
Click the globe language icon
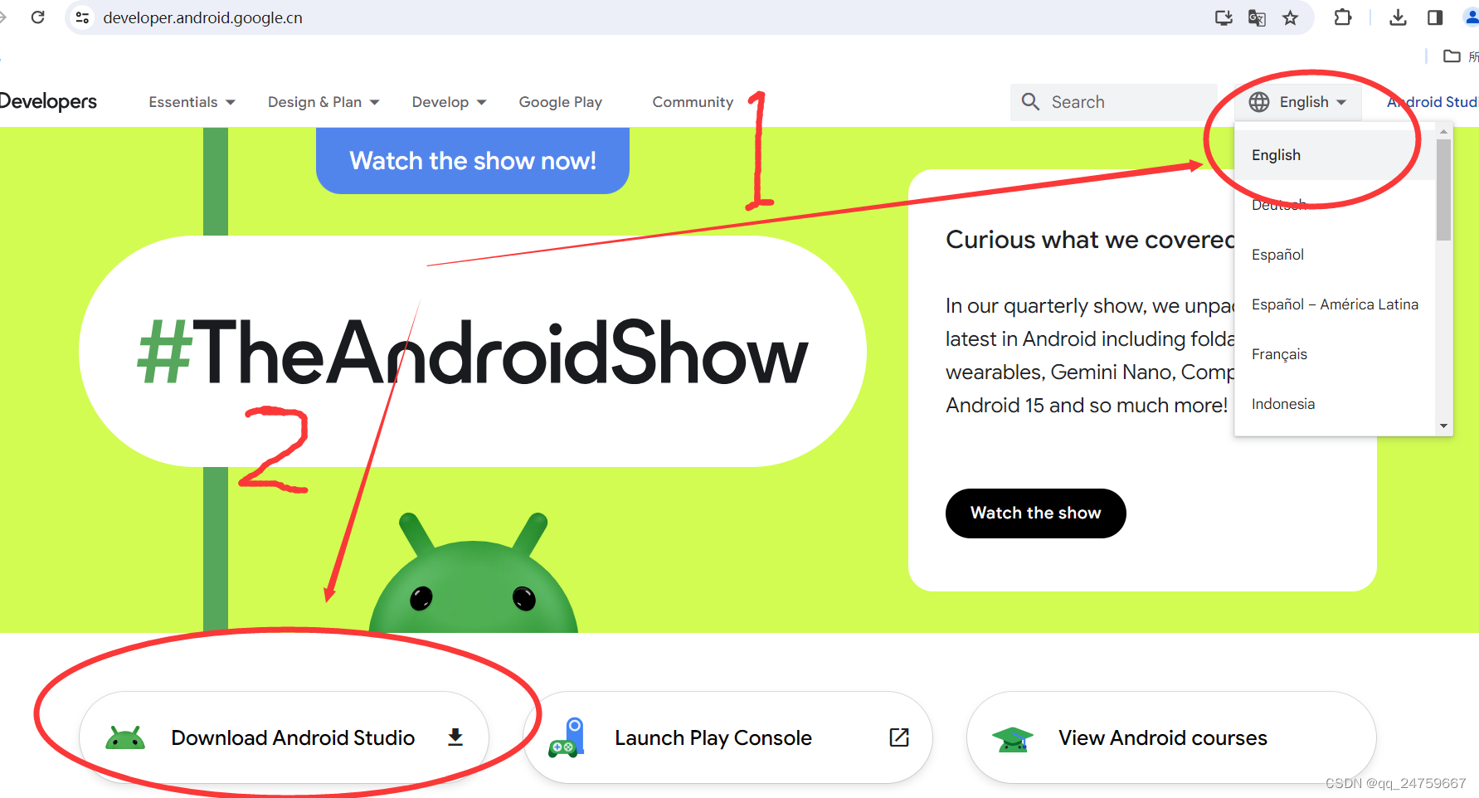click(1259, 101)
